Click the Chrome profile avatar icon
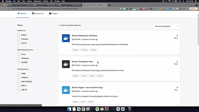The height and width of the screenshot is (112, 199). tap(187, 9)
